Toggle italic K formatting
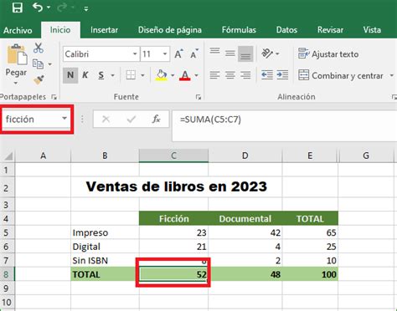The image size is (397, 311). 85,75
